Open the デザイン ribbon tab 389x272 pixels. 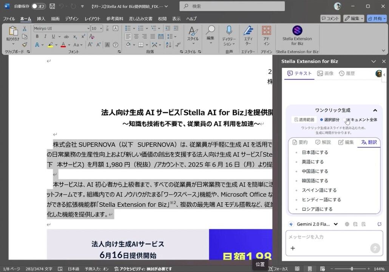pos(72,19)
